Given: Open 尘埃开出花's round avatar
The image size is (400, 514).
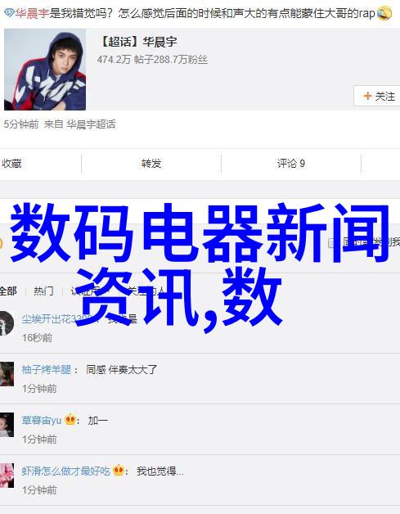Looking at the screenshot, I should (x=6, y=323).
